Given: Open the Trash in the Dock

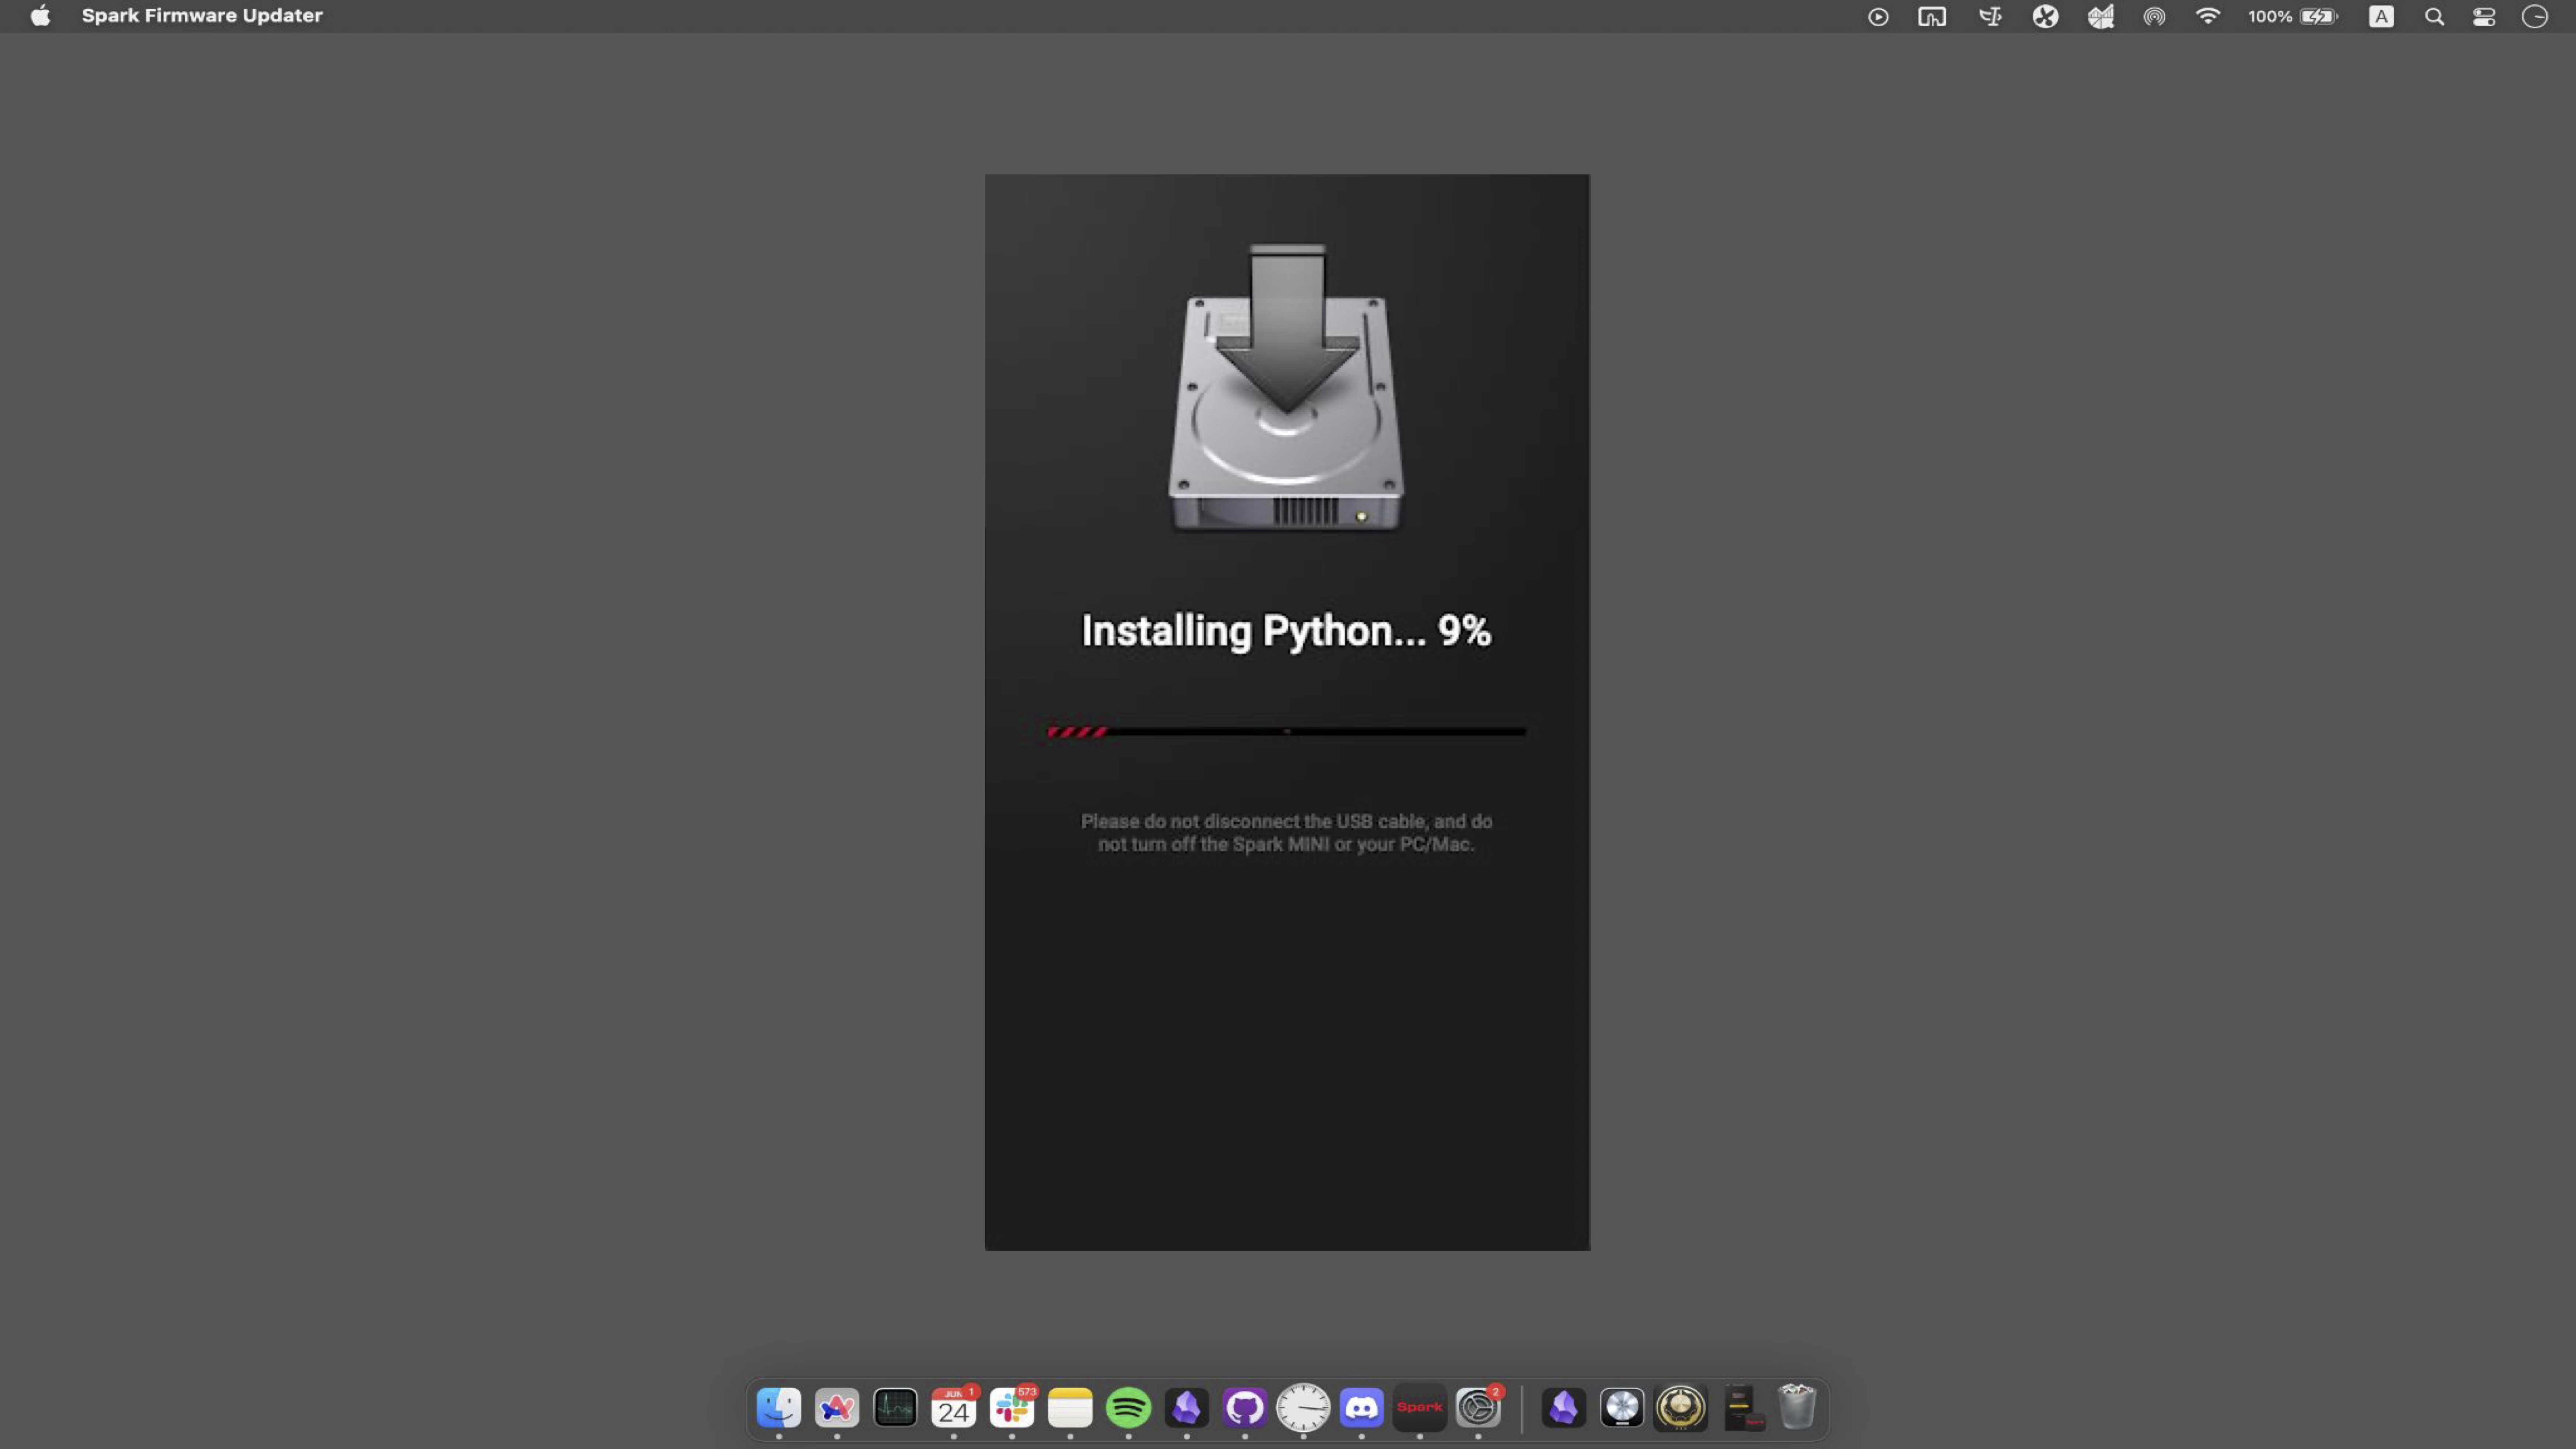Looking at the screenshot, I should 1797,1407.
